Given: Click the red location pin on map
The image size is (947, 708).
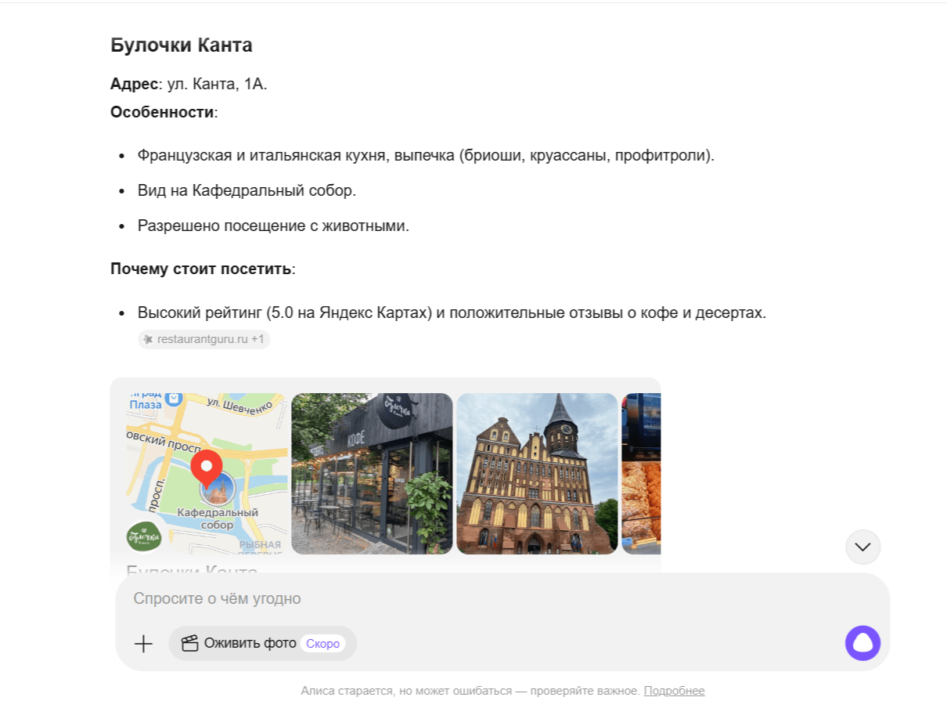Looking at the screenshot, I should 207,469.
